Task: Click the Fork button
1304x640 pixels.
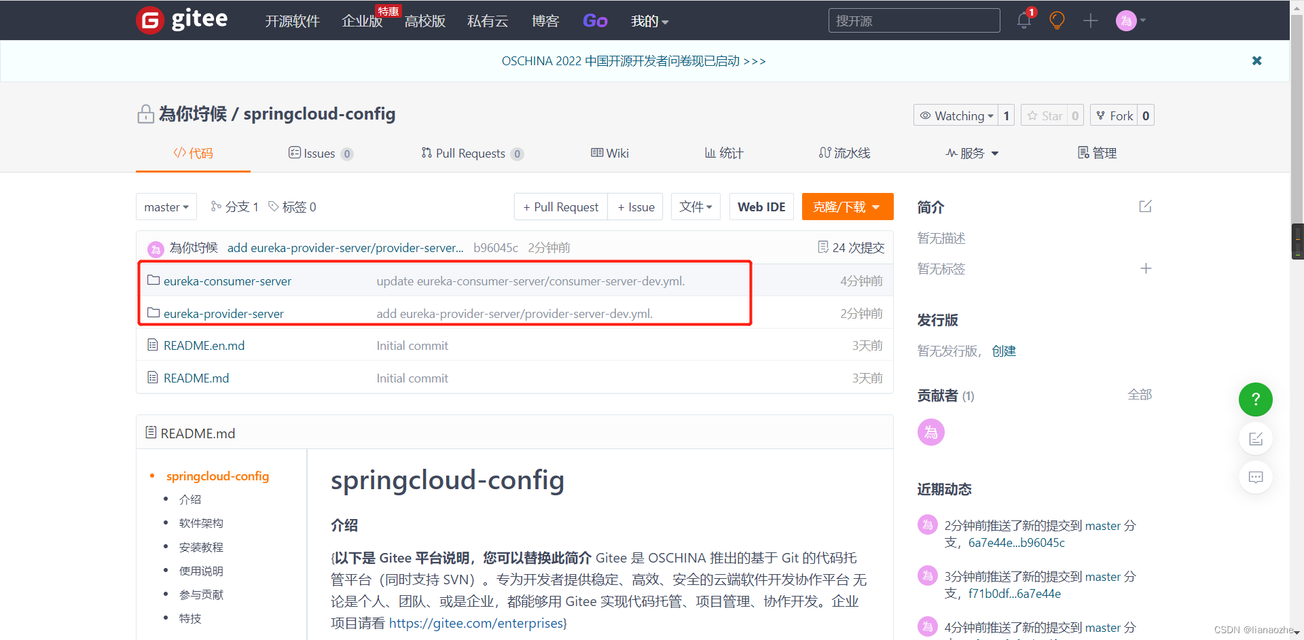Action: 1114,115
